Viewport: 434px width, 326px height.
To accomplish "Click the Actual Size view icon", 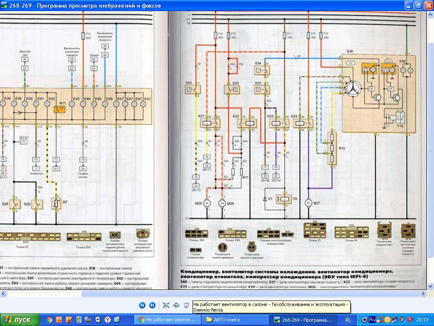I will (x=176, y=305).
